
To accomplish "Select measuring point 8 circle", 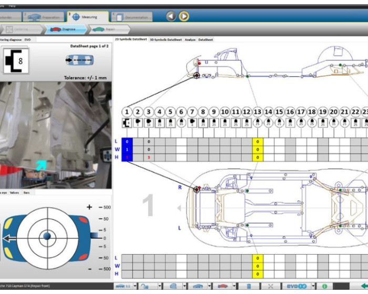I will [203, 112].
